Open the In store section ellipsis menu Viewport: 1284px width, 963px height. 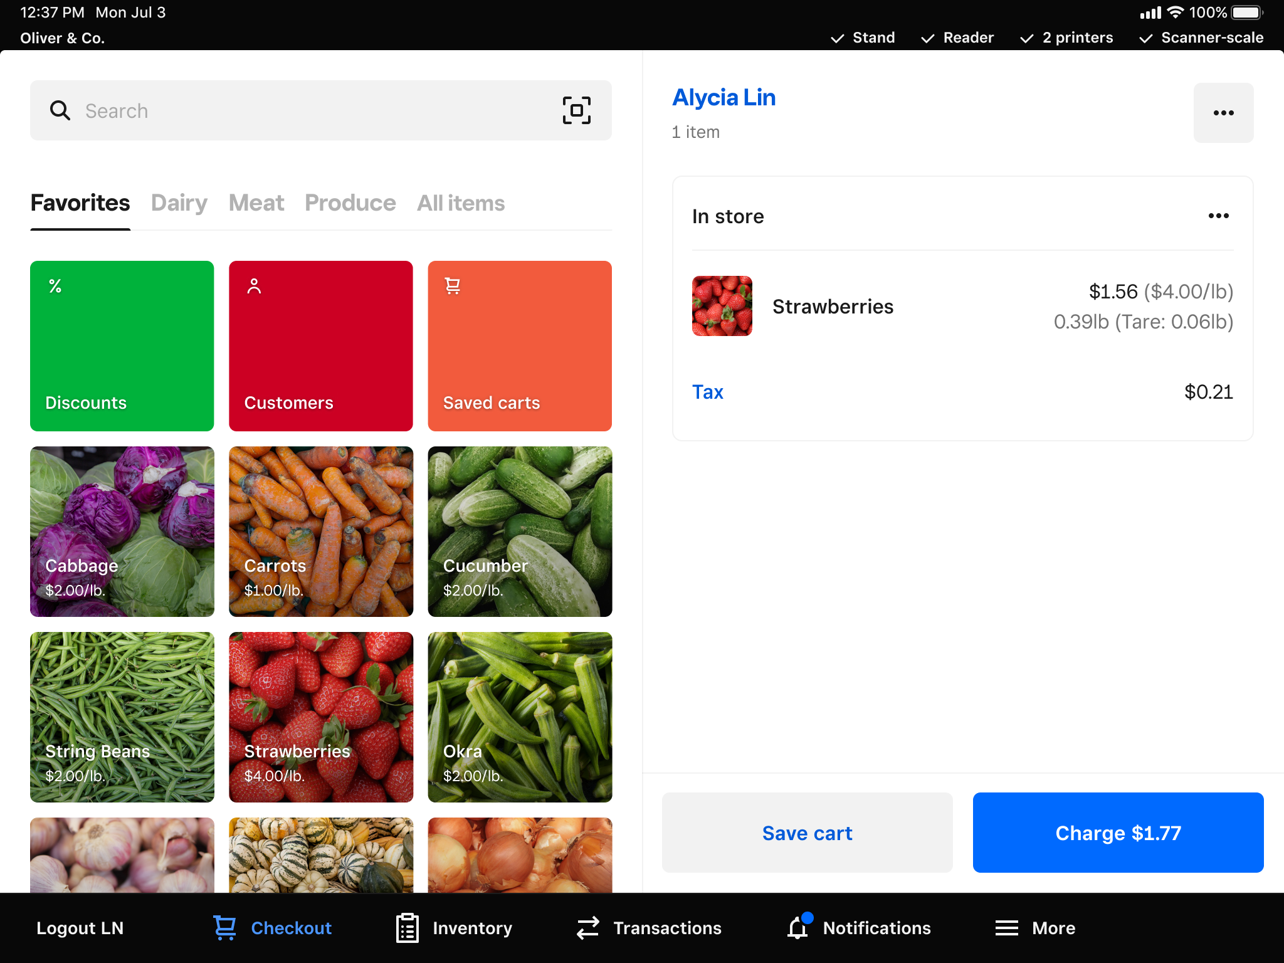(x=1218, y=216)
